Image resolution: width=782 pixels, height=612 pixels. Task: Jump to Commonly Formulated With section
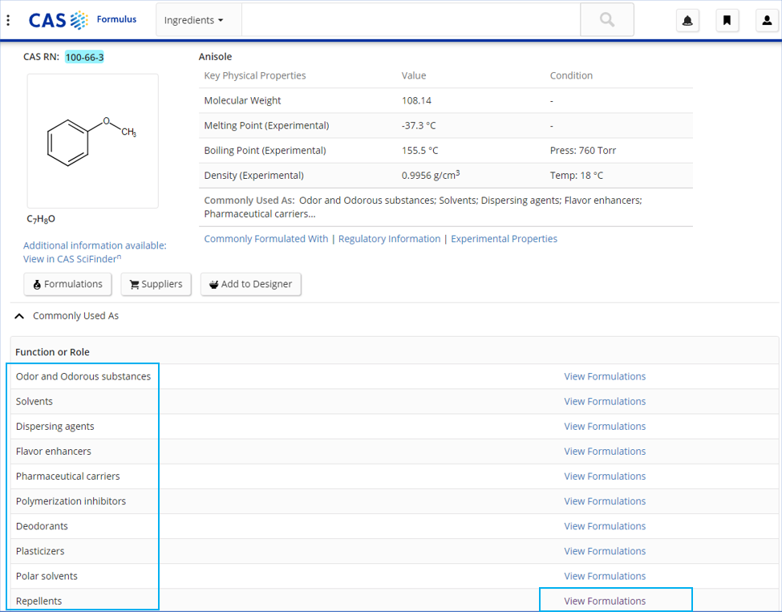pos(265,238)
